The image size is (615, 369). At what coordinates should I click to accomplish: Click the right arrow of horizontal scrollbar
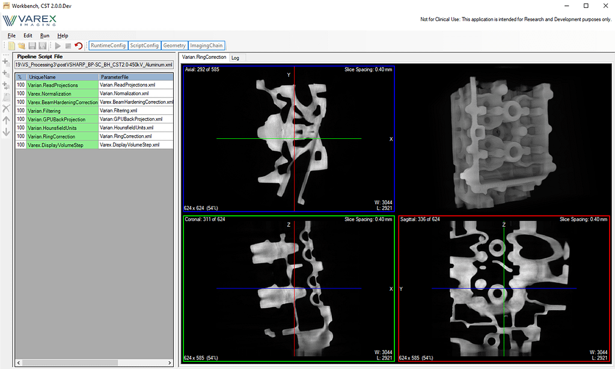coord(170,362)
